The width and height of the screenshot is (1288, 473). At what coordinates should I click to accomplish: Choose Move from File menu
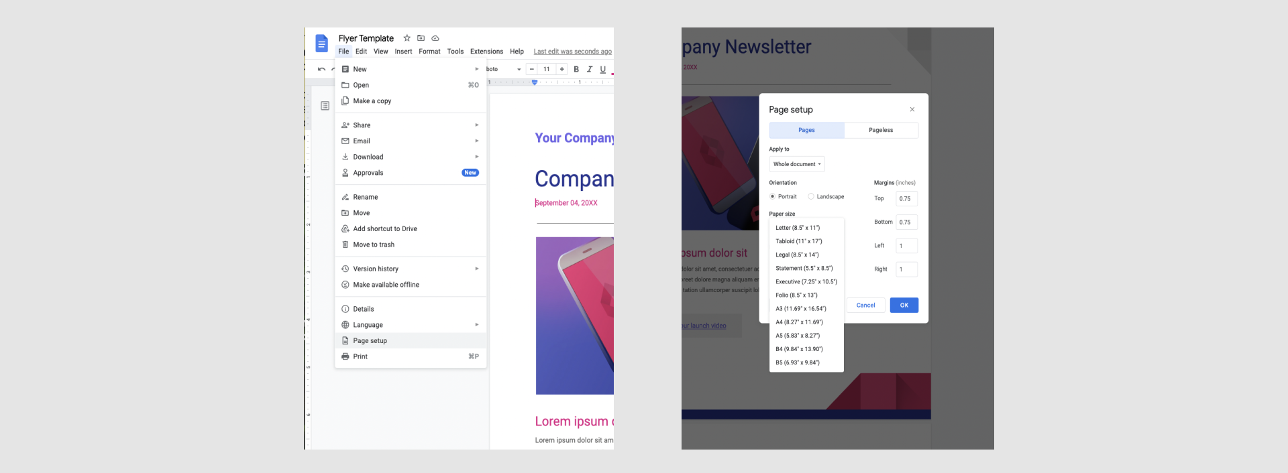tap(411, 213)
